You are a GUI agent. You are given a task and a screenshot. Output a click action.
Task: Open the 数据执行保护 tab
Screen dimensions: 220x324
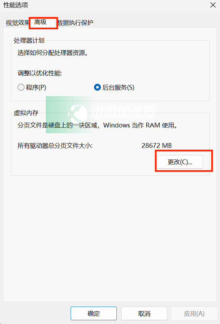point(76,22)
